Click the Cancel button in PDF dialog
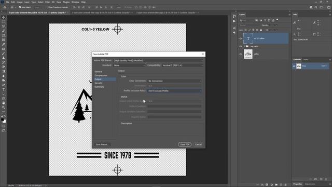 (198, 144)
